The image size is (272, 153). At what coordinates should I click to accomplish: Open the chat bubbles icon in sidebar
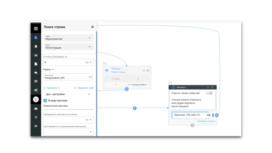pos(36,73)
